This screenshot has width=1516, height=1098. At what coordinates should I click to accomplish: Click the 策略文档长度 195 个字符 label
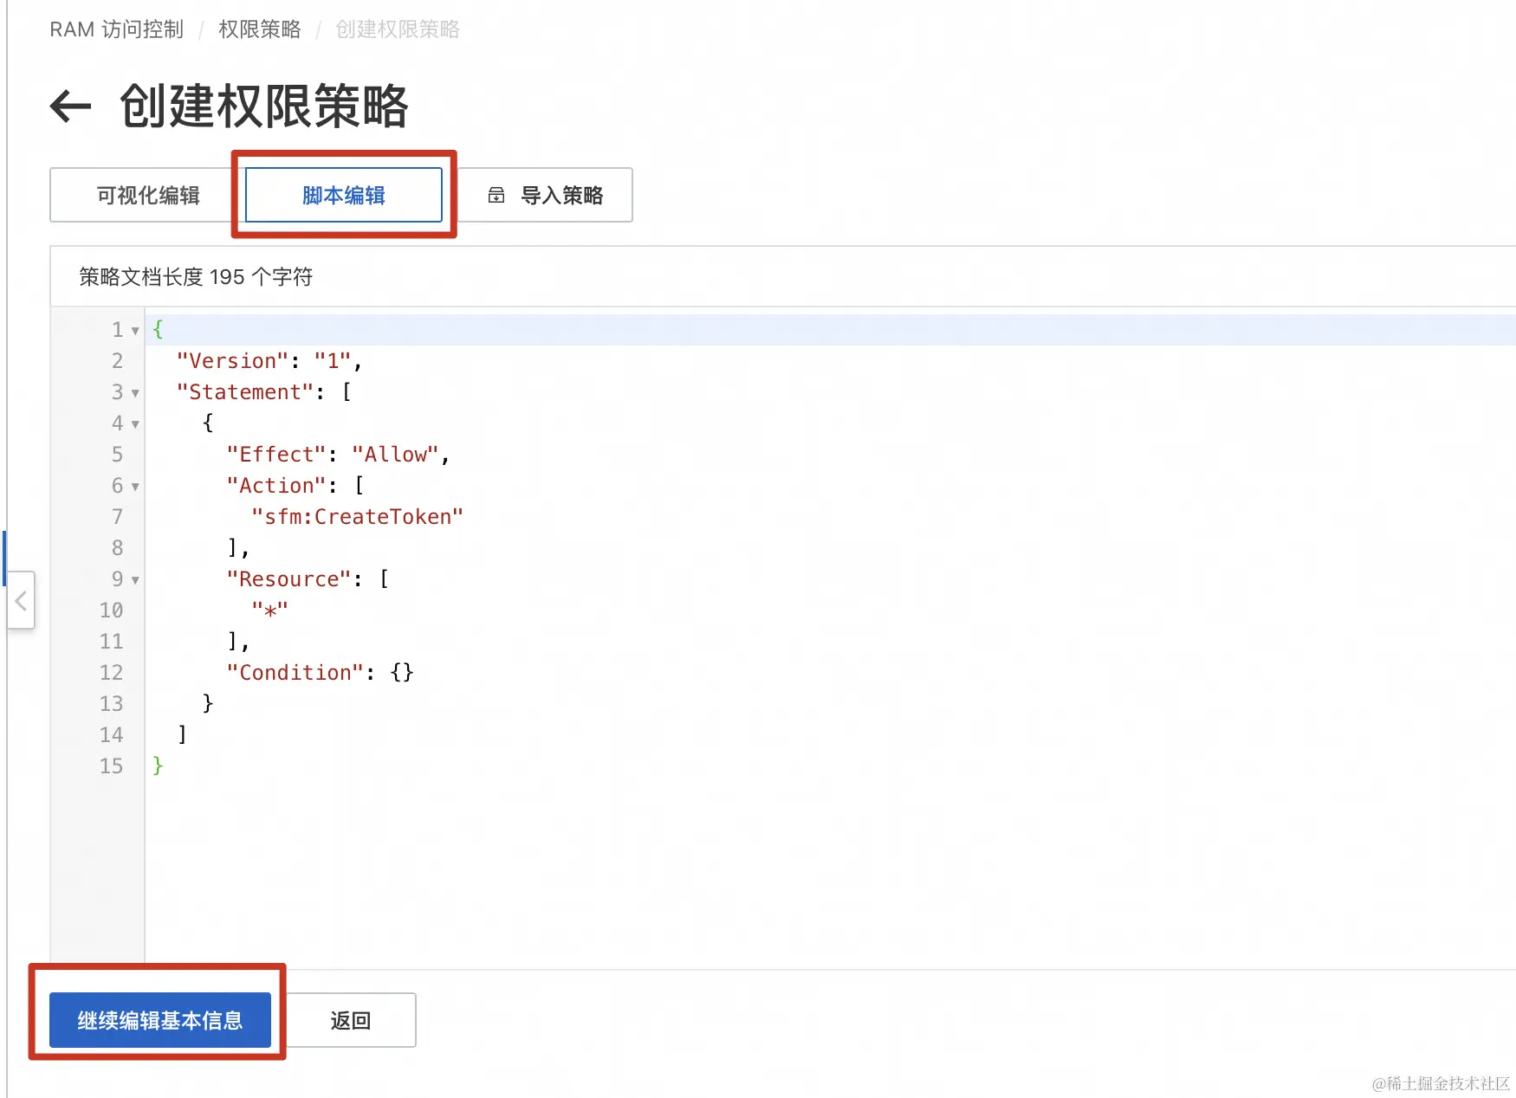coord(196,277)
